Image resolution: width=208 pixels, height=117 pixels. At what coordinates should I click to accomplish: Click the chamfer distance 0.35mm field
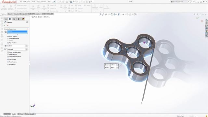[x=16, y=46]
